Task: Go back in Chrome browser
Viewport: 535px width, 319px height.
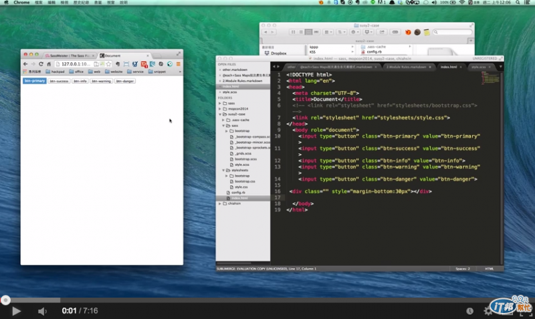Action: (x=25, y=64)
